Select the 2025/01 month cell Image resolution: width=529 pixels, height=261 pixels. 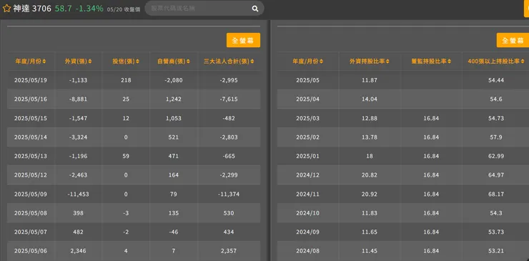pos(307,157)
